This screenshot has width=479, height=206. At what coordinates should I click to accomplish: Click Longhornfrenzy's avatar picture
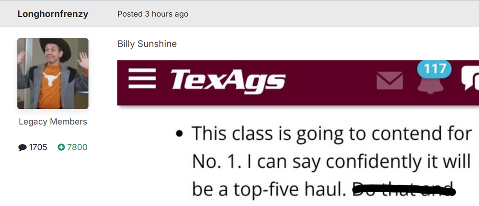coord(53,74)
